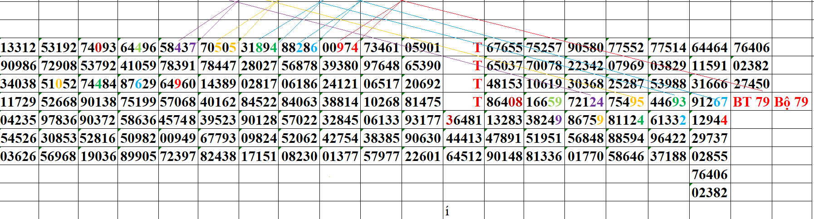This screenshot has height=219, width=814.
Task: Click the red text cell BT 79
Action: tap(751, 102)
